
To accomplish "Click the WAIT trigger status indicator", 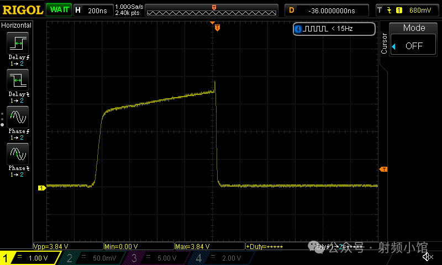I will click(x=57, y=10).
